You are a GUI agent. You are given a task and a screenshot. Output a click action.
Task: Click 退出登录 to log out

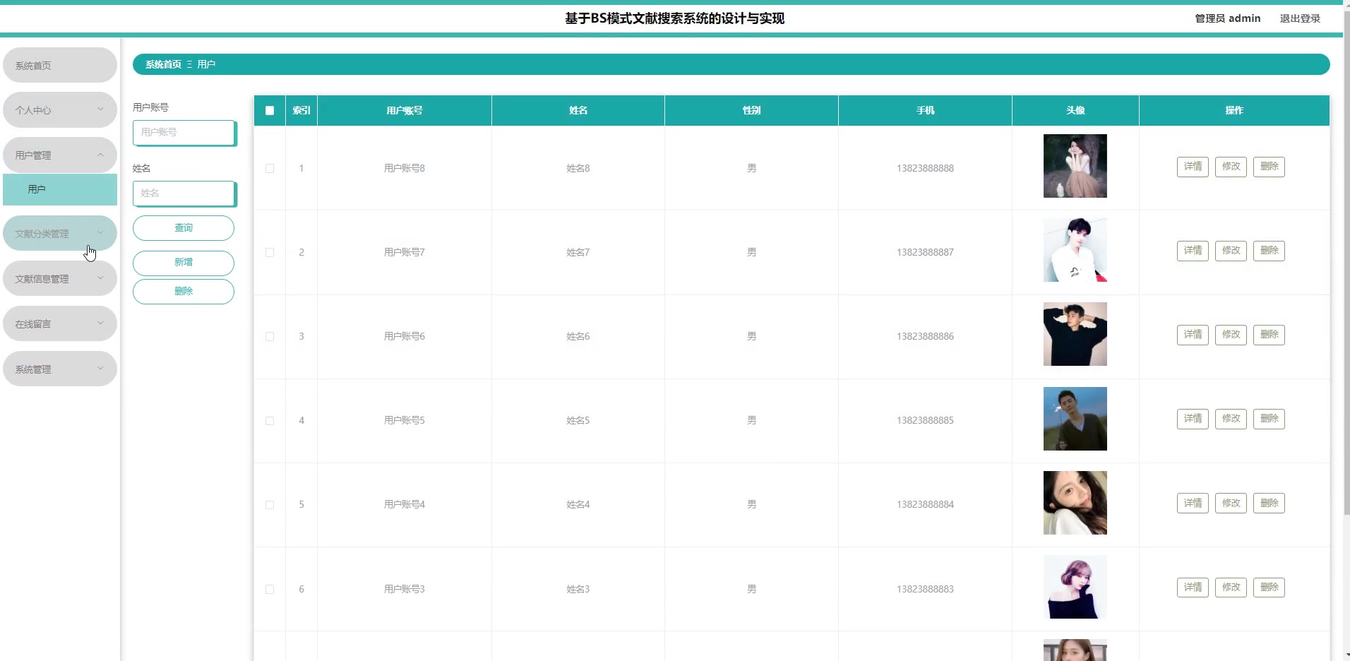(1300, 18)
